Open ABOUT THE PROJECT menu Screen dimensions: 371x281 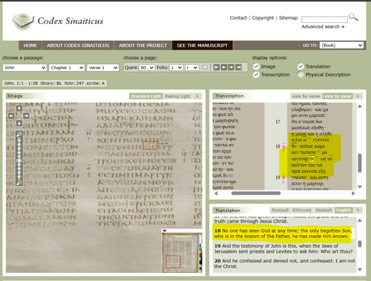pos(143,45)
